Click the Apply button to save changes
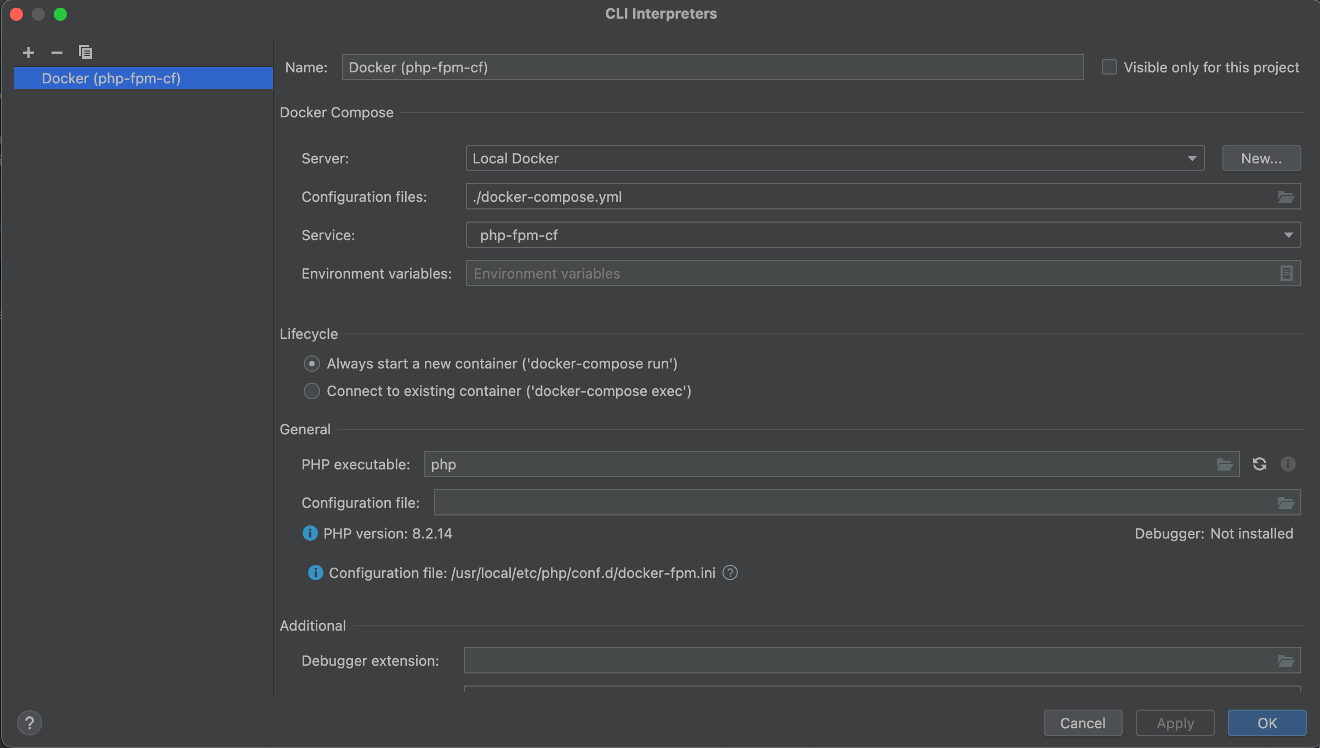This screenshot has height=748, width=1320. (x=1174, y=723)
